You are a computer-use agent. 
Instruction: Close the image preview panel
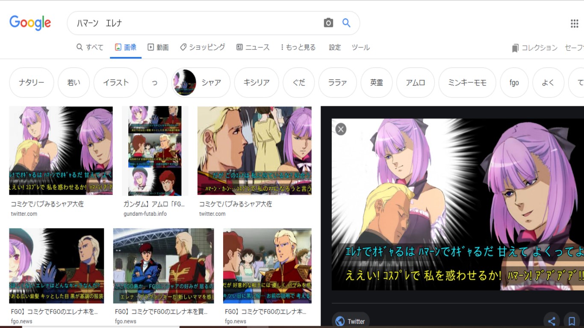point(341,129)
